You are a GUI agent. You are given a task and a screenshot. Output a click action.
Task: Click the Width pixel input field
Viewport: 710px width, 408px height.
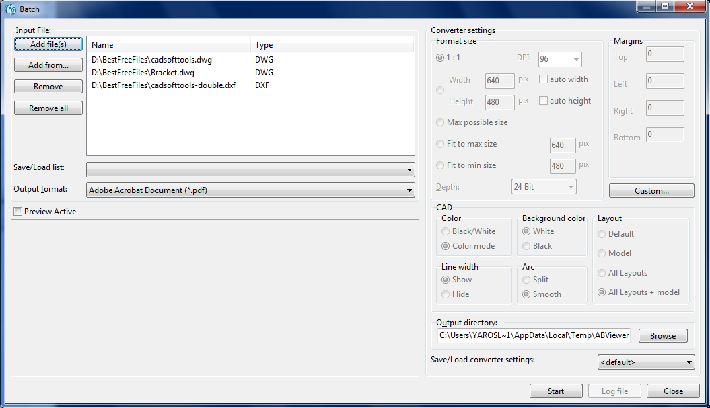(x=500, y=81)
